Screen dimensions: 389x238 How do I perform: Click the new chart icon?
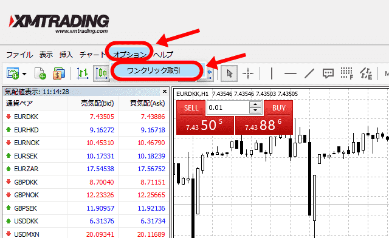(x=13, y=73)
